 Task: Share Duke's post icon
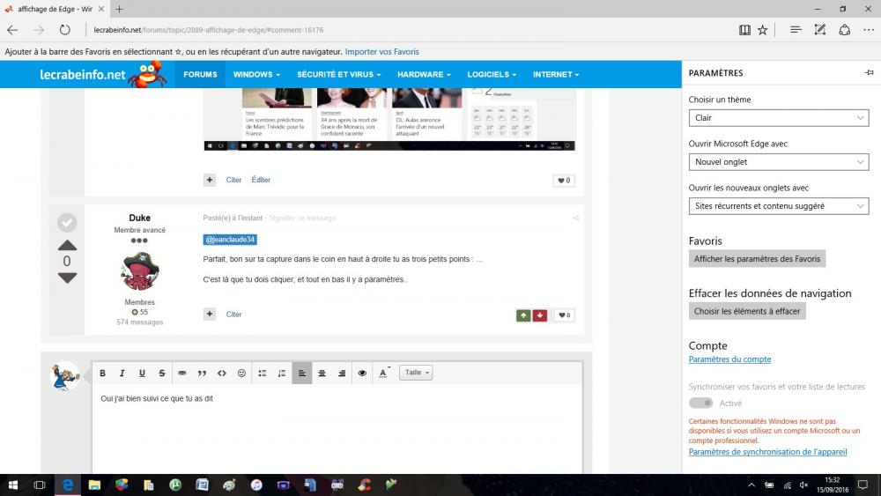pyautogui.click(x=575, y=218)
